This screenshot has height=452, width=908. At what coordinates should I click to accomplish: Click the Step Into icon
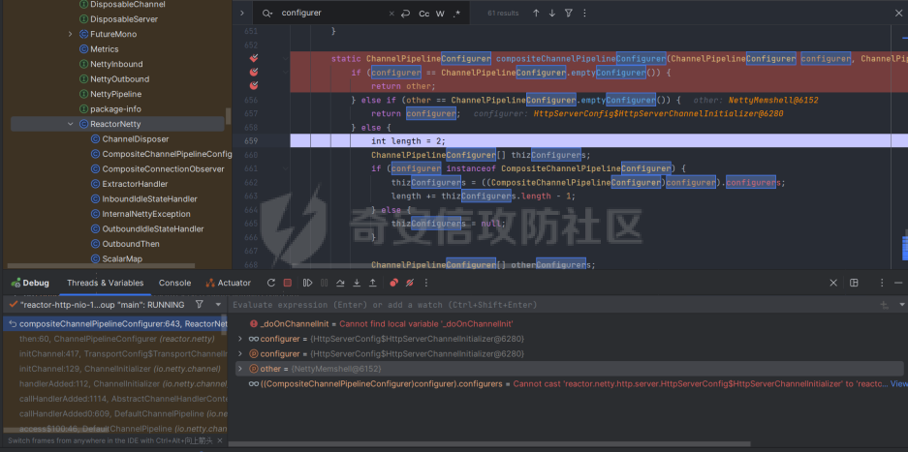[x=358, y=283]
